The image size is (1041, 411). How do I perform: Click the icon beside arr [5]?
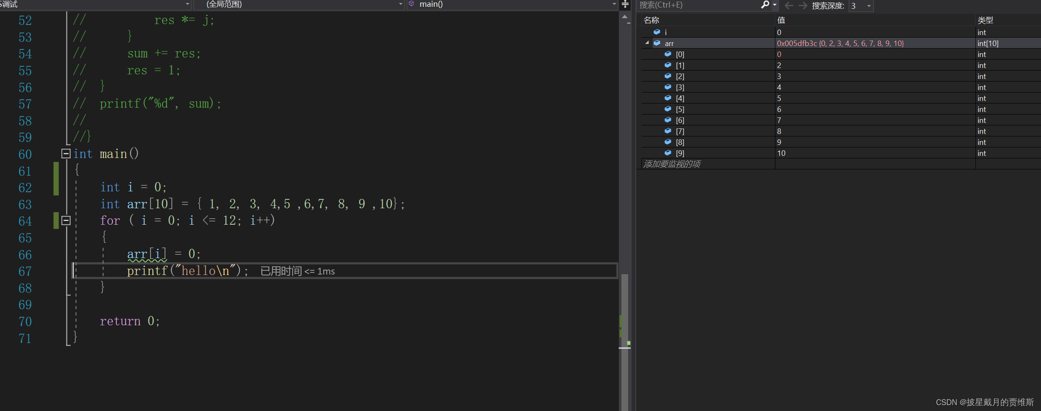point(668,109)
